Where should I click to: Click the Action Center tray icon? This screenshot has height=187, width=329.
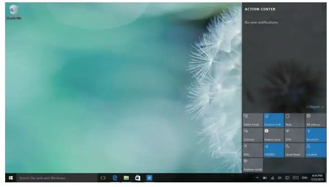(287, 178)
